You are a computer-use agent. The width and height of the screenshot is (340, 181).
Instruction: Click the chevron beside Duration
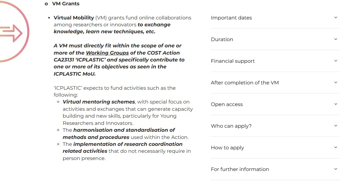pyautogui.click(x=336, y=39)
